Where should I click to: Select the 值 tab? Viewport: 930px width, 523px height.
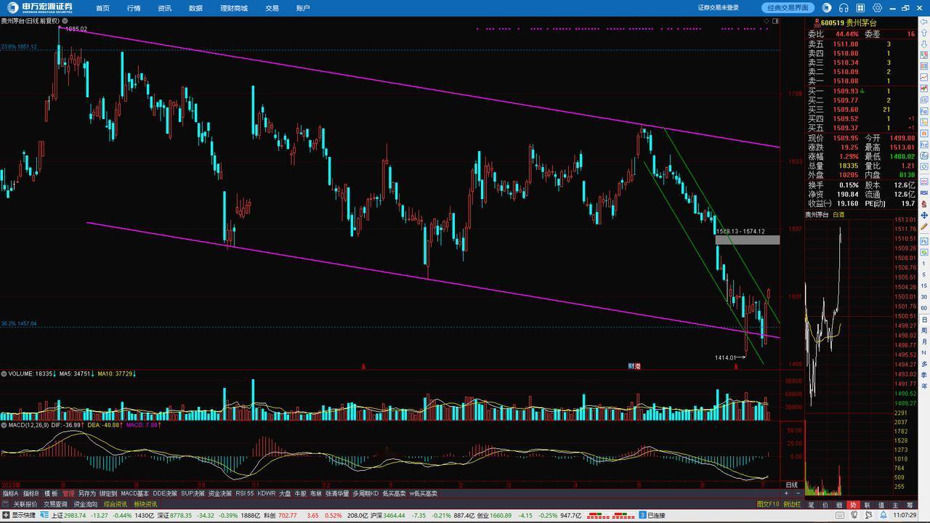[x=881, y=505]
